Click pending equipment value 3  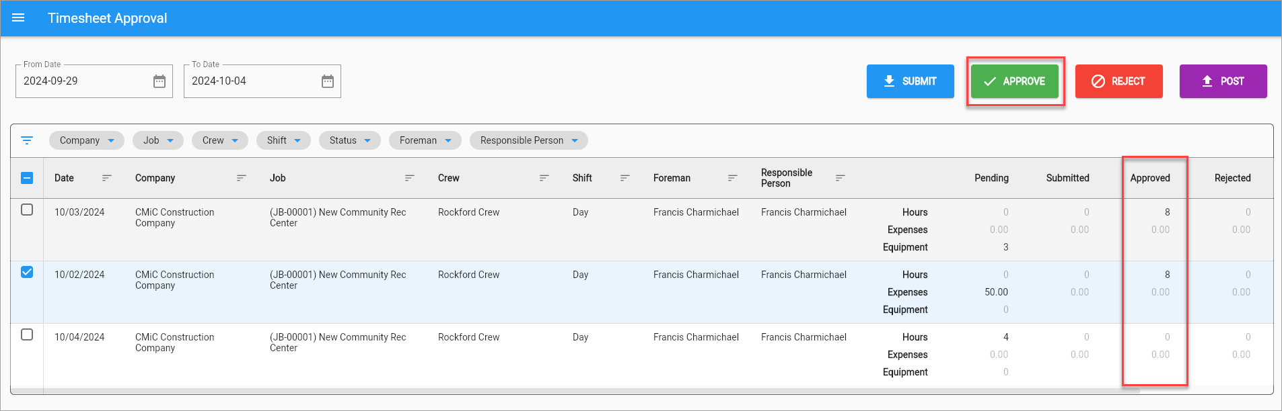pyautogui.click(x=1005, y=247)
